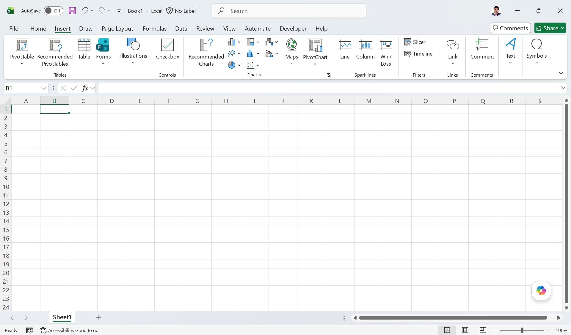This screenshot has height=335, width=571.
Task: Click the Comments button
Action: pos(511,28)
